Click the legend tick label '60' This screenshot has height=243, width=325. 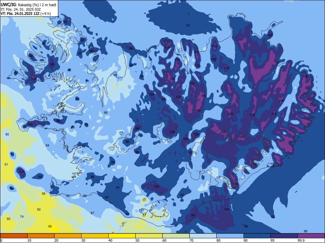tap(164, 240)
